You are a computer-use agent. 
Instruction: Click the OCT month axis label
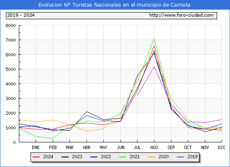[188, 147]
